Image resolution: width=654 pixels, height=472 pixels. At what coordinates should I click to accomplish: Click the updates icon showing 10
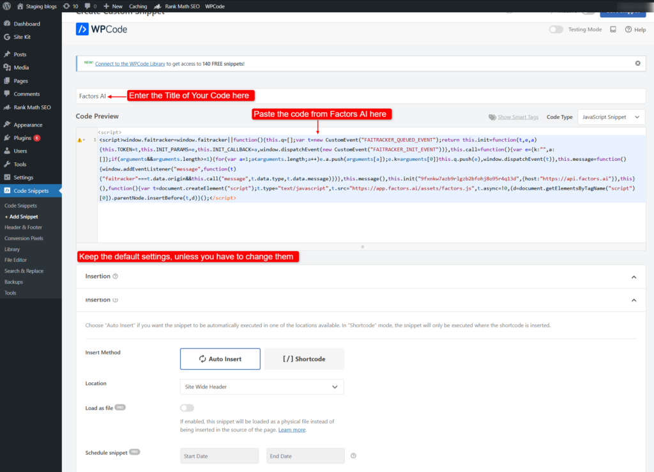click(x=66, y=6)
